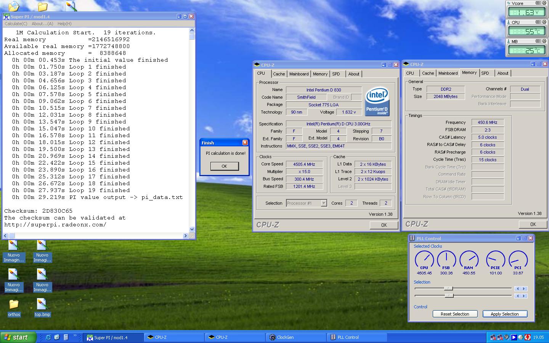Image resolution: width=549 pixels, height=343 pixels.
Task: Click OK in the left CPU-Z window
Action: coord(384,225)
